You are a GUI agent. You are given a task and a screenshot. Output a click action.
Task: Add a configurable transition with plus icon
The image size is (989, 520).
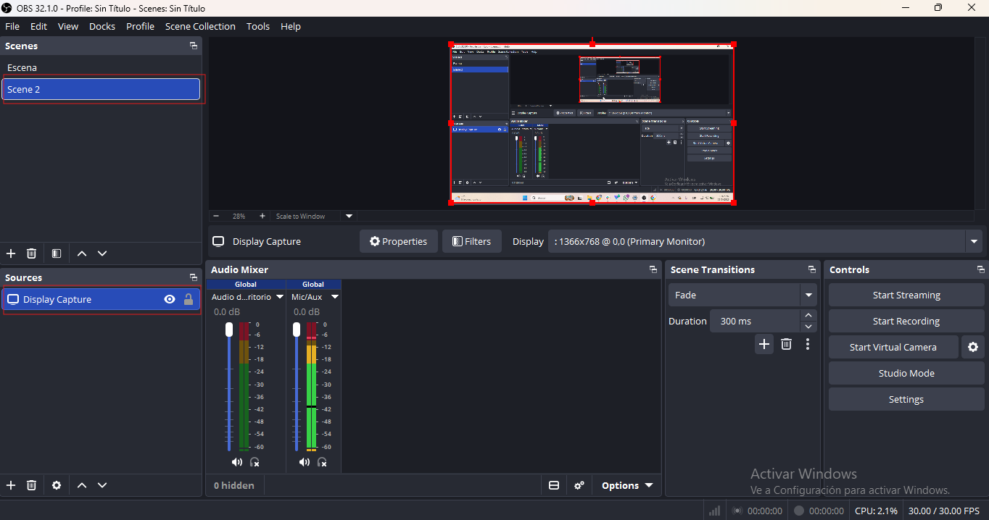(x=764, y=344)
